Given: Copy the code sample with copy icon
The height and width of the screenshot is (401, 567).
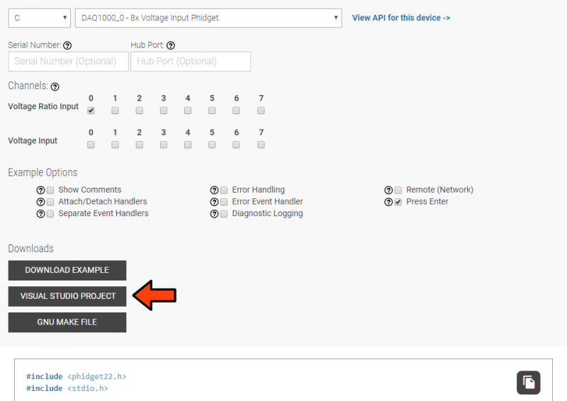Looking at the screenshot, I should [x=528, y=383].
